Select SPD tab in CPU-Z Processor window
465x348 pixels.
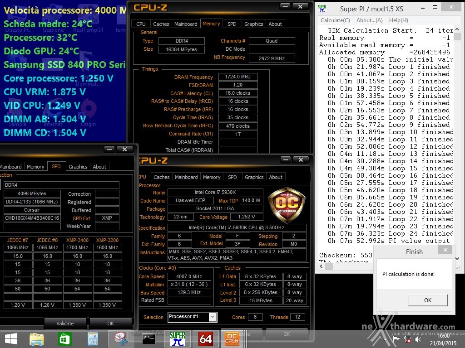(x=232, y=177)
